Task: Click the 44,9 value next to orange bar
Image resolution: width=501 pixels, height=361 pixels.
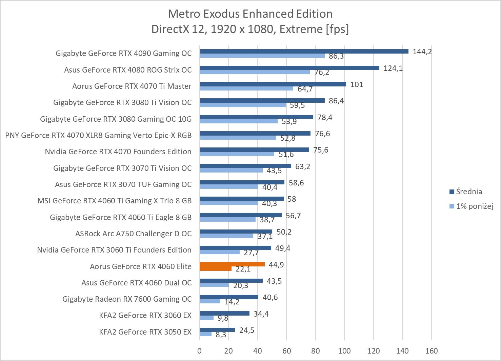Action: point(276,265)
